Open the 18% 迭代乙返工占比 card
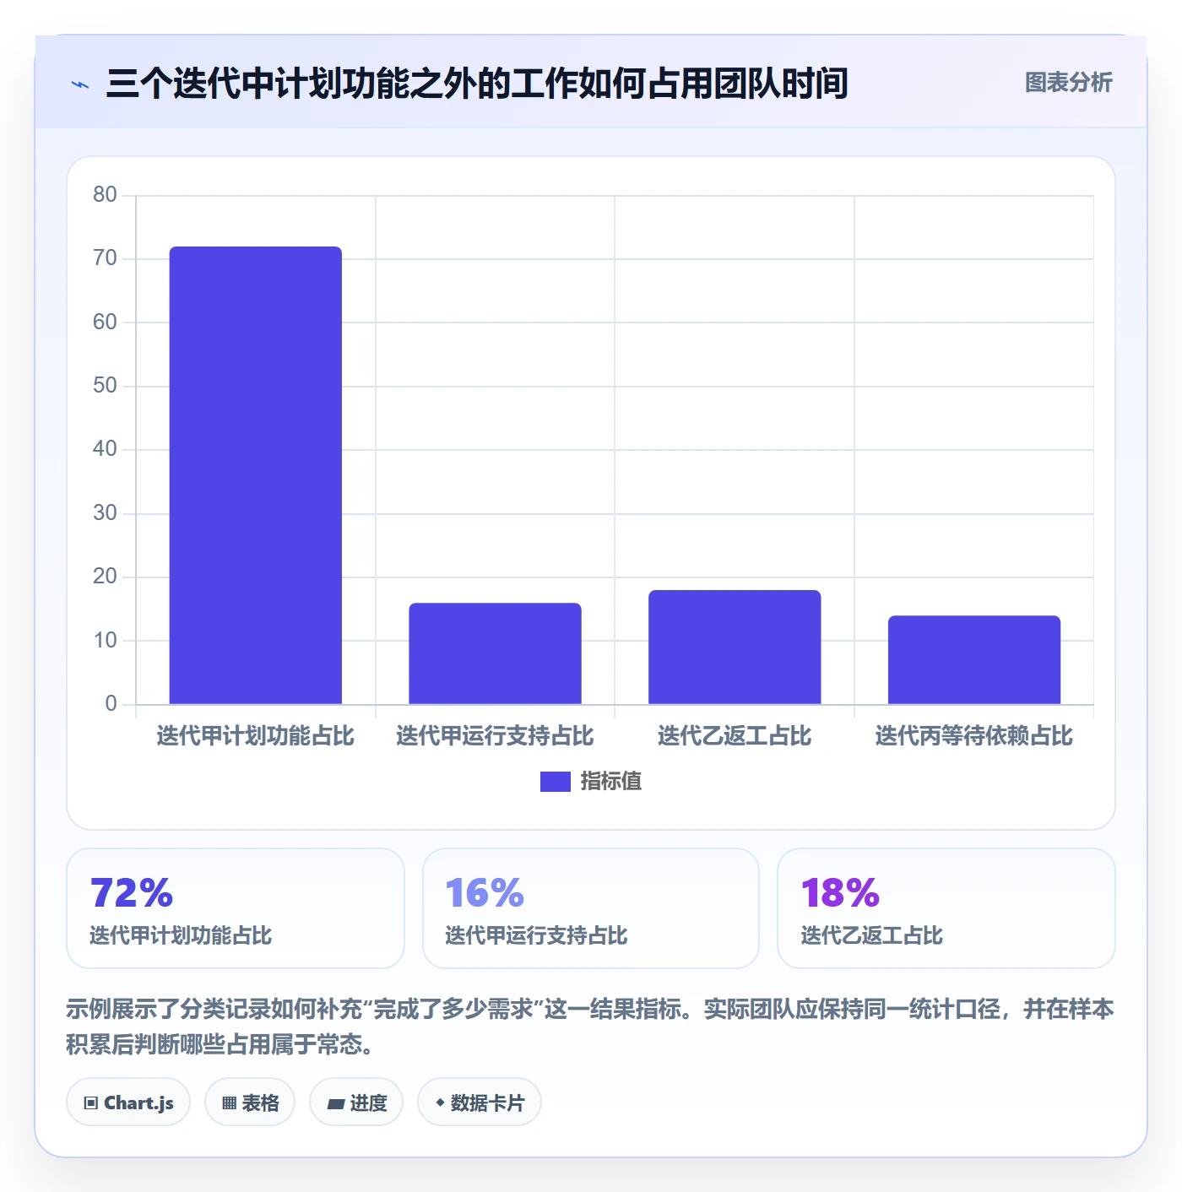This screenshot has width=1182, height=1192. (946, 908)
